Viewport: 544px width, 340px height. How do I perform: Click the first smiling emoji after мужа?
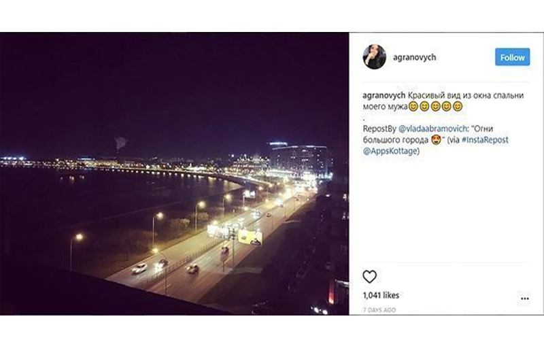point(413,107)
